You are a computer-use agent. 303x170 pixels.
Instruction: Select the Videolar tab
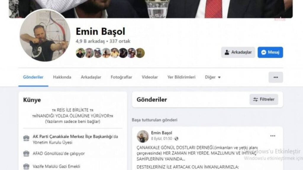point(150,77)
